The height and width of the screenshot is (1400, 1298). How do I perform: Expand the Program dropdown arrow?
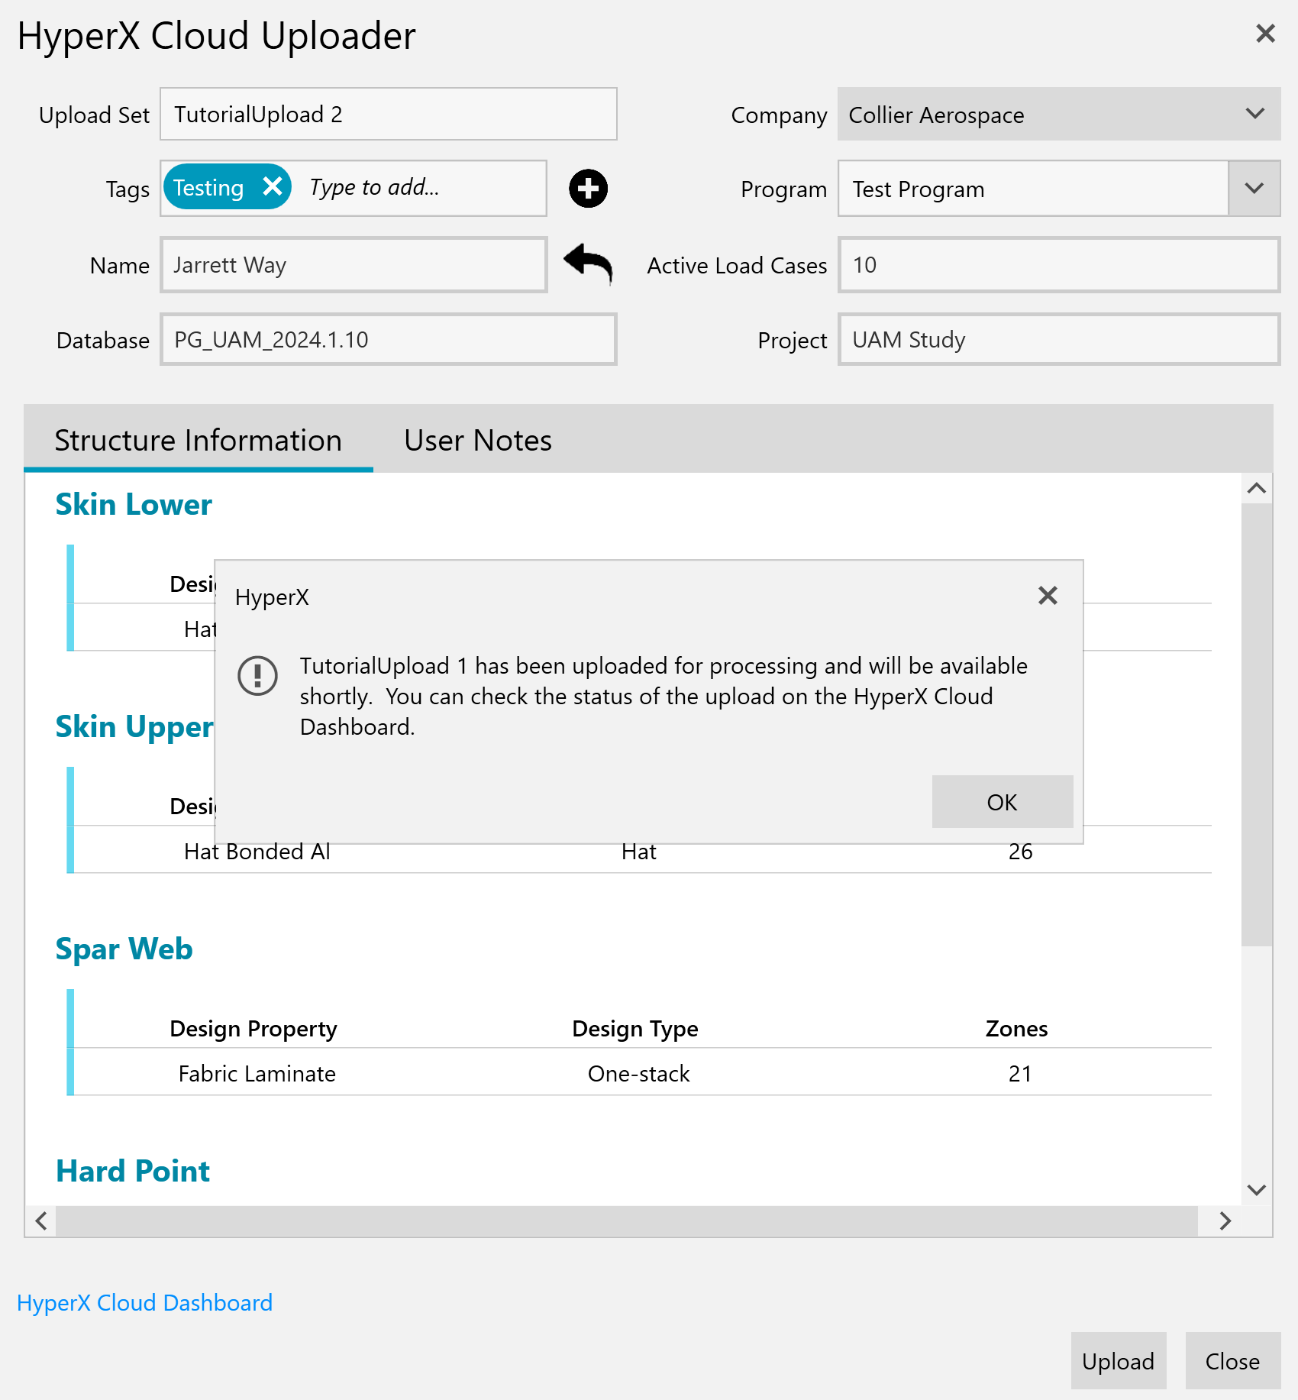point(1254,189)
